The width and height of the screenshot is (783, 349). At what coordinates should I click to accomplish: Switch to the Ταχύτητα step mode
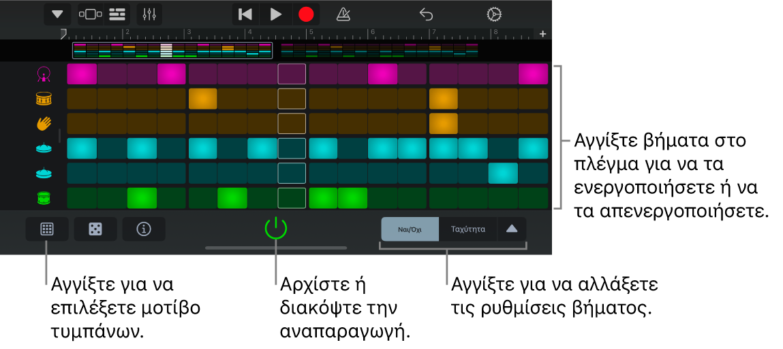[467, 229]
